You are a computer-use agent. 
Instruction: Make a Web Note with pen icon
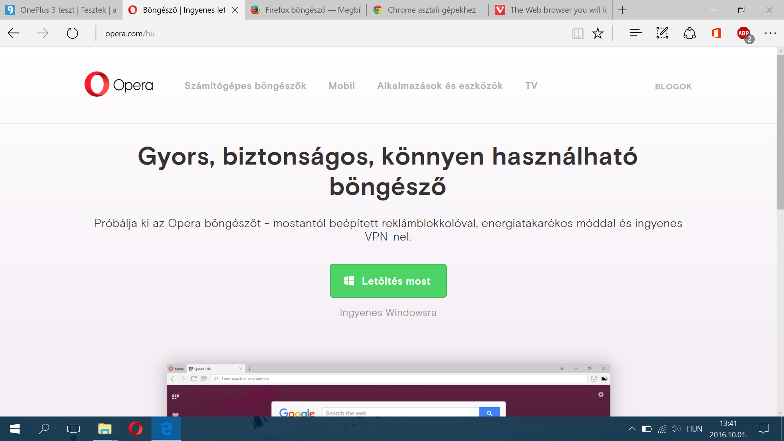[x=662, y=33]
